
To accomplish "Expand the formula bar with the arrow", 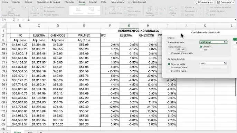I will click(235, 20).
